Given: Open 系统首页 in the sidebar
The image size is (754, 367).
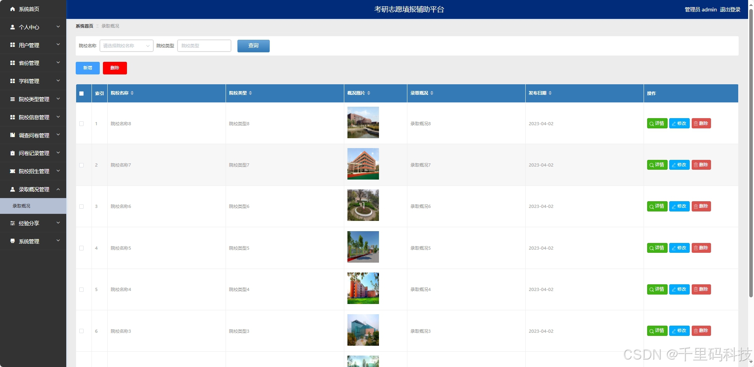Looking at the screenshot, I should (x=33, y=9).
